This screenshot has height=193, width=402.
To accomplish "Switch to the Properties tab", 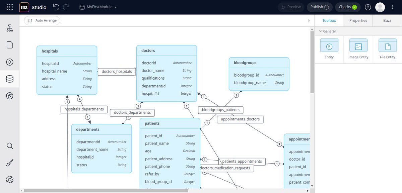I will [358, 20].
